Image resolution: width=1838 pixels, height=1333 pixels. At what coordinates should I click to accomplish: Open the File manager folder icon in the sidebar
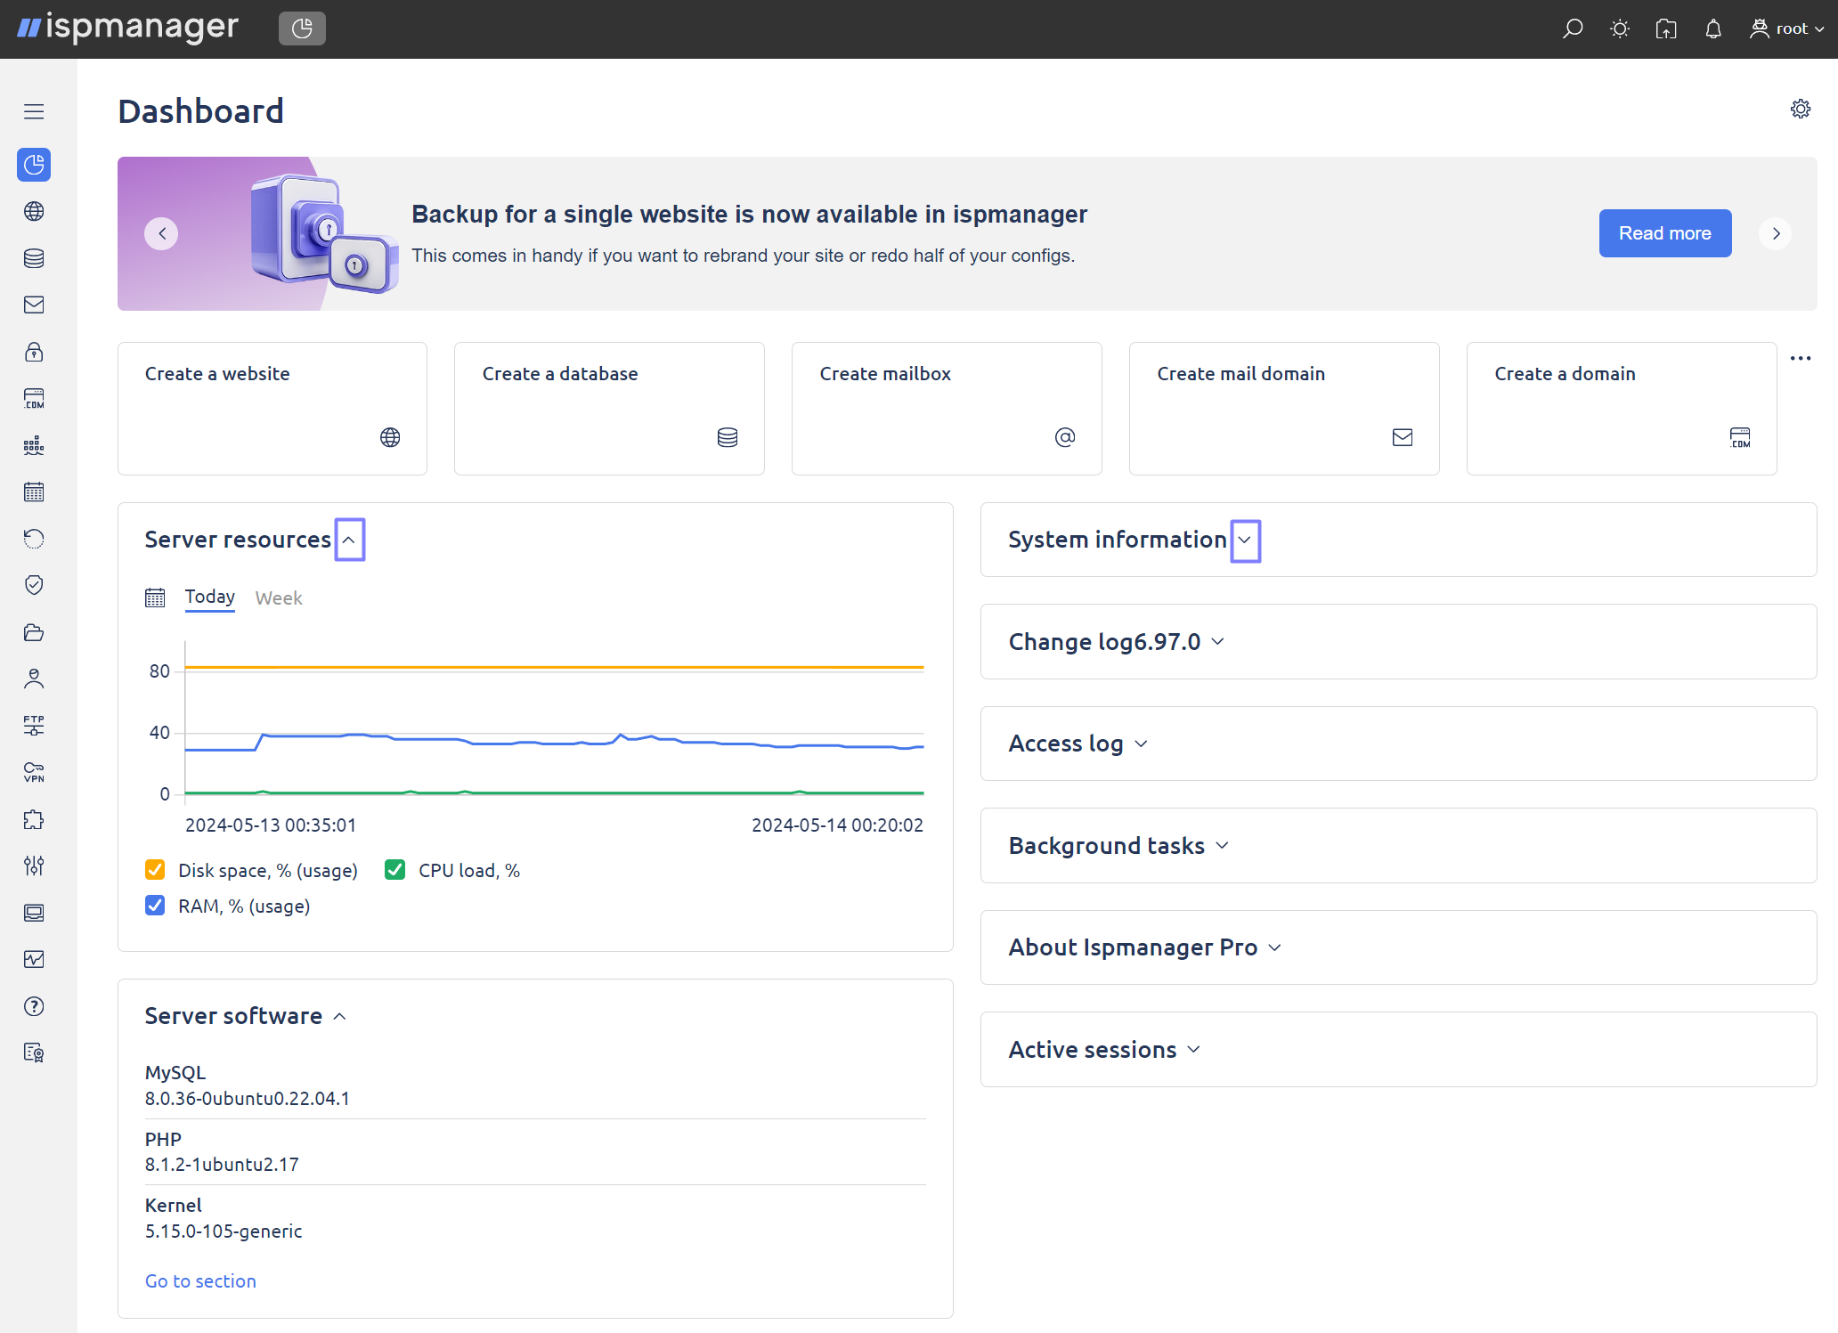point(34,632)
